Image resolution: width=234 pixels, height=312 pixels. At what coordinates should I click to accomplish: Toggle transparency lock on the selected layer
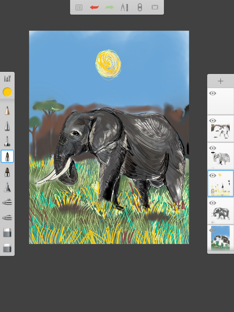[x=212, y=191]
